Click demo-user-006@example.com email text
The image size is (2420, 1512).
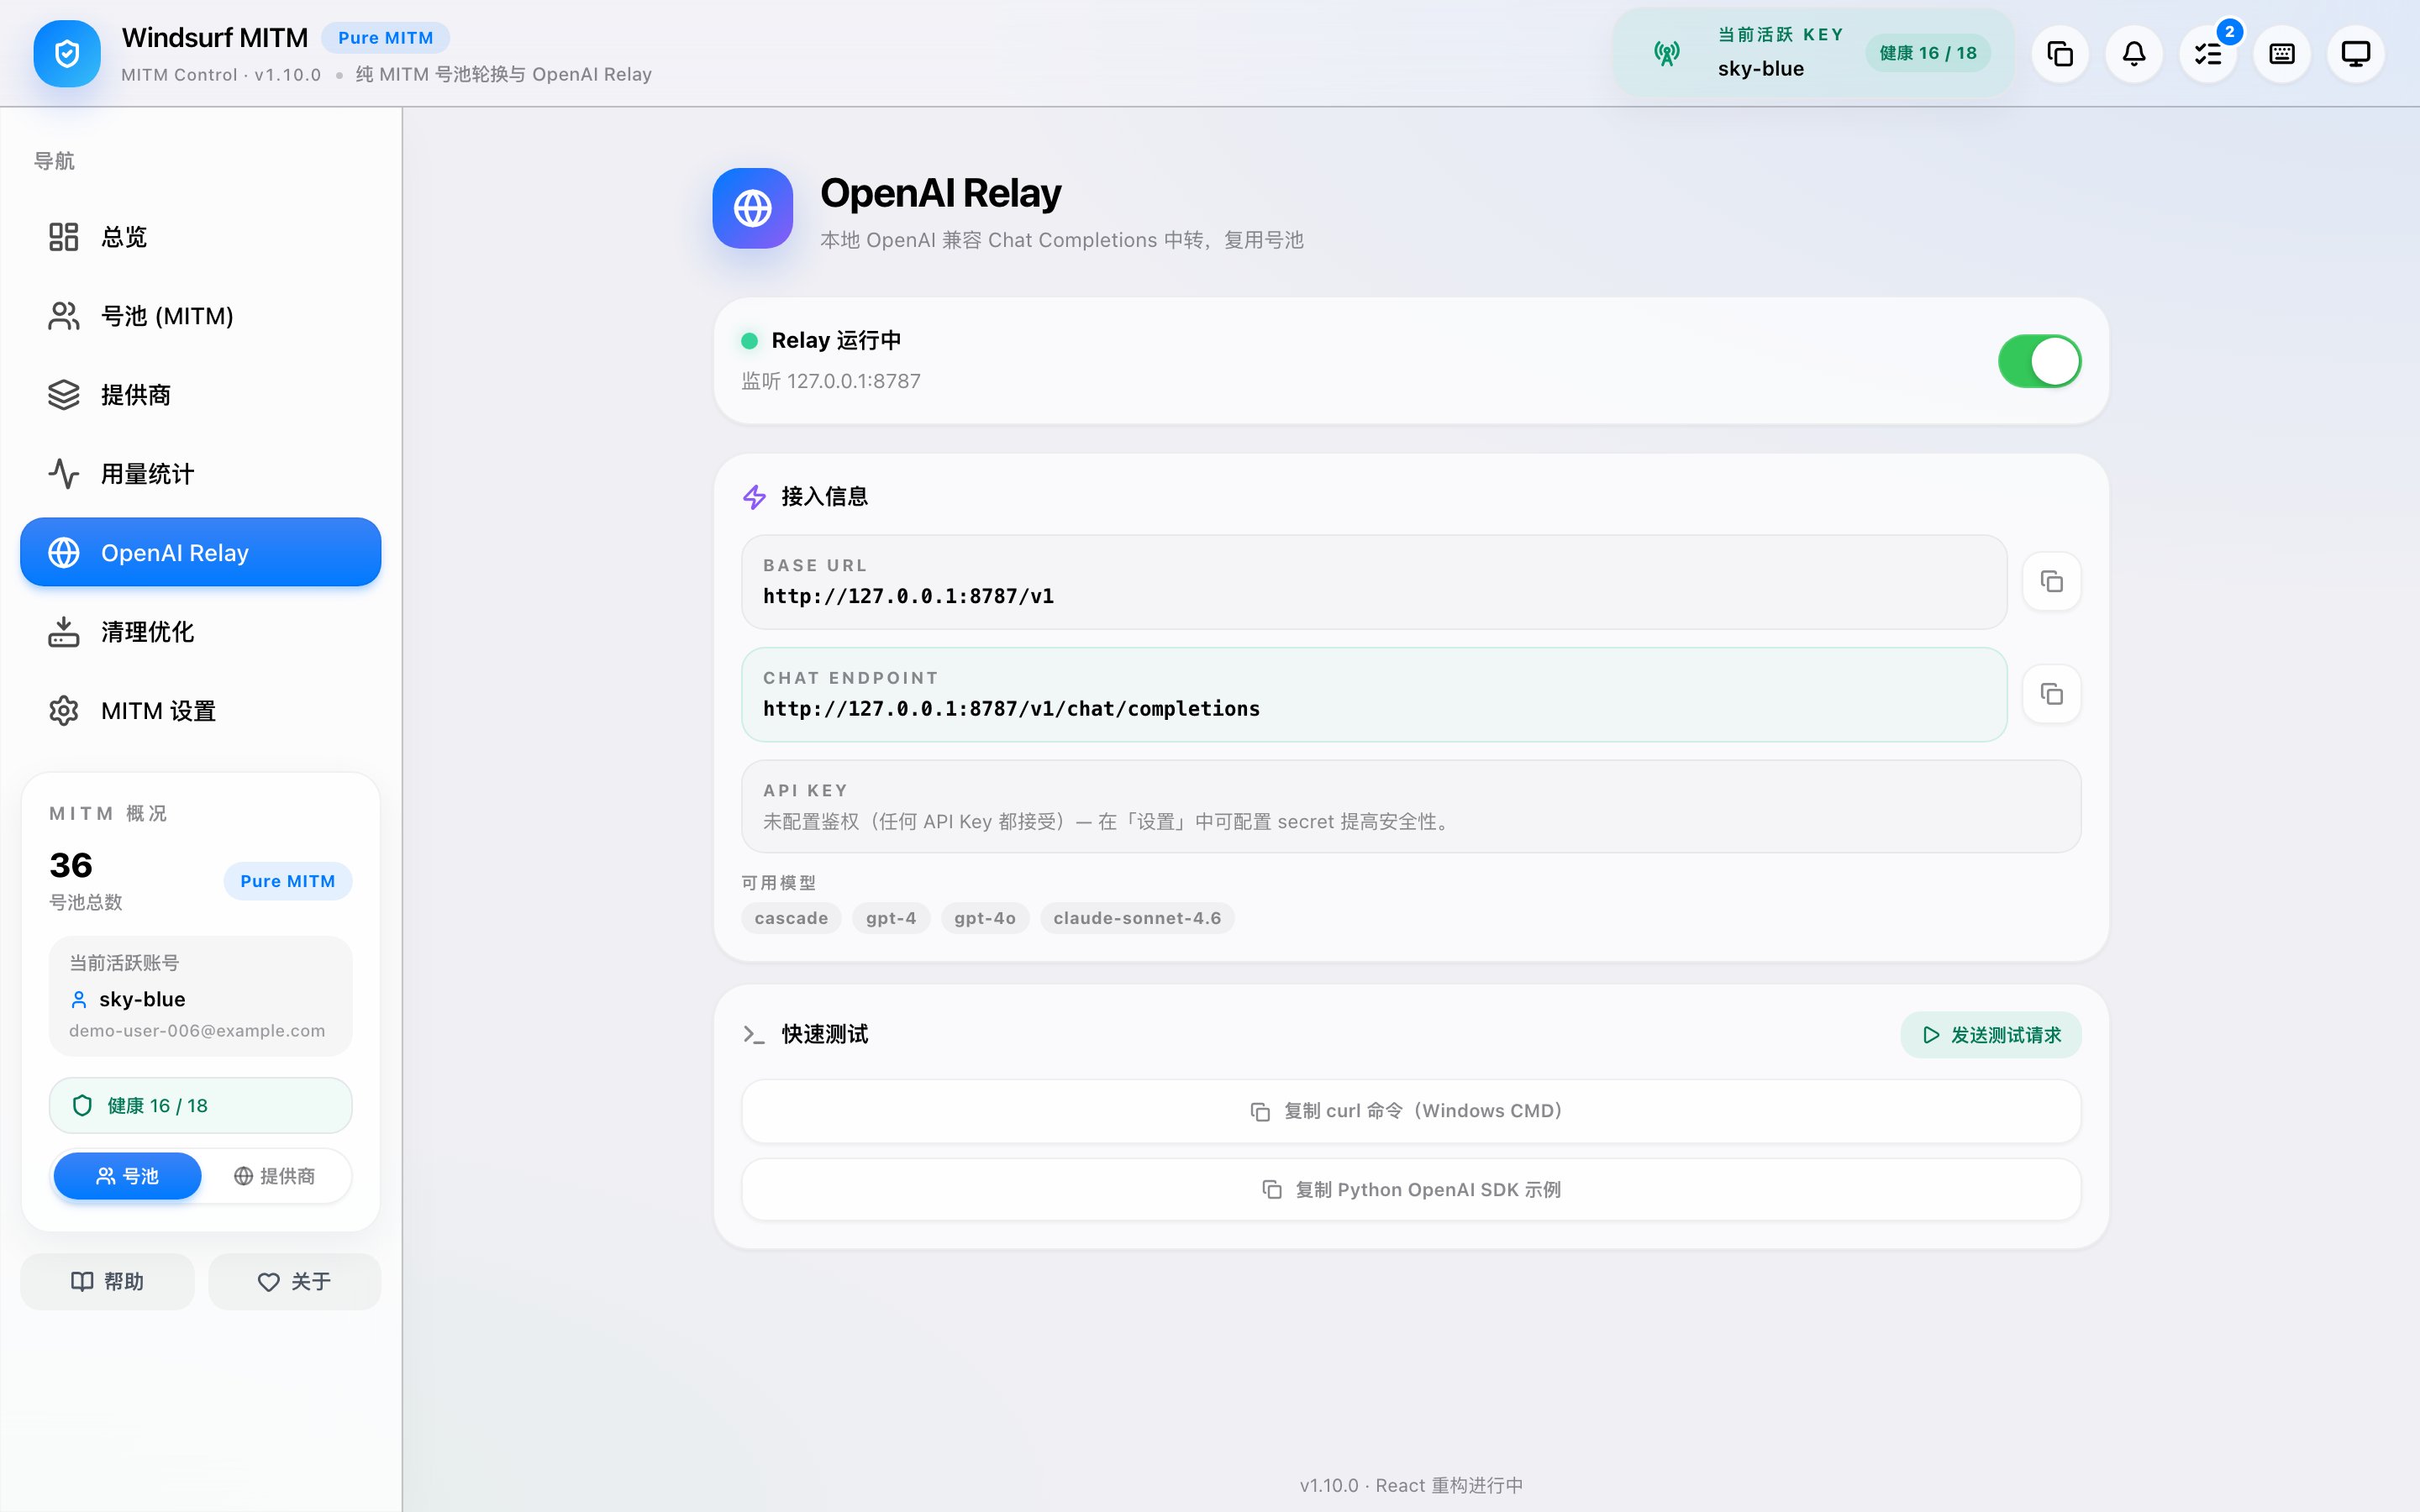pos(197,1031)
